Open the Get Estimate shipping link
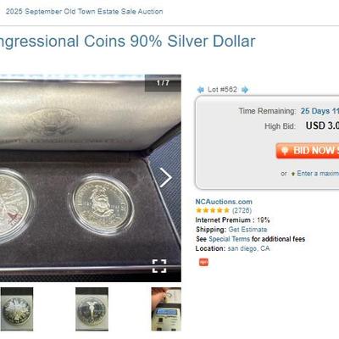Screen dimensions: 339x339 click(x=247, y=230)
